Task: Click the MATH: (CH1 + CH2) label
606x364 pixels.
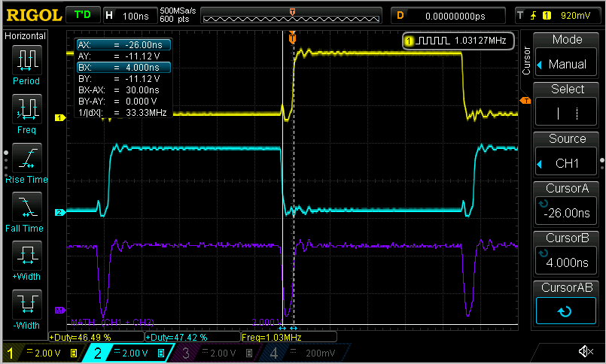Action: pos(112,322)
